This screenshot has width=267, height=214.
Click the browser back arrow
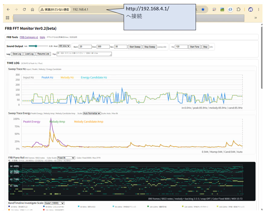[8, 9]
